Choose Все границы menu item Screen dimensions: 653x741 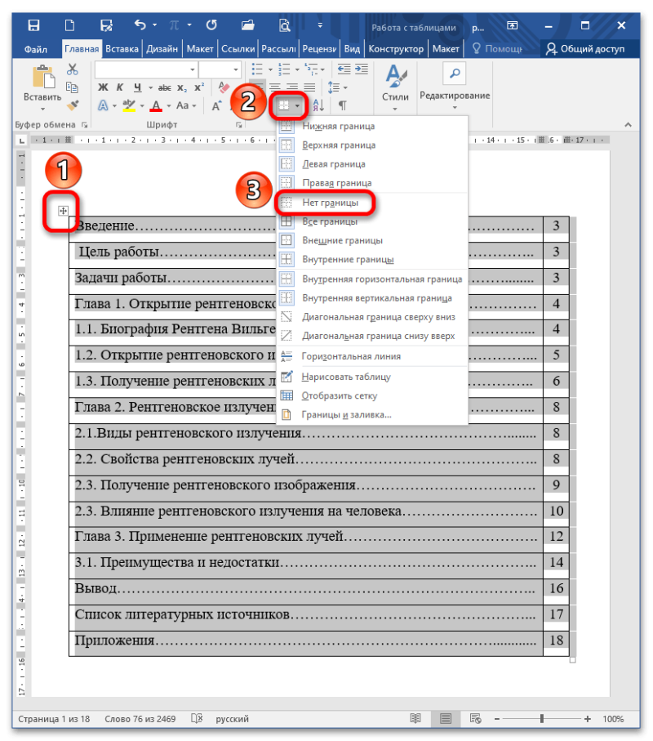tap(330, 221)
